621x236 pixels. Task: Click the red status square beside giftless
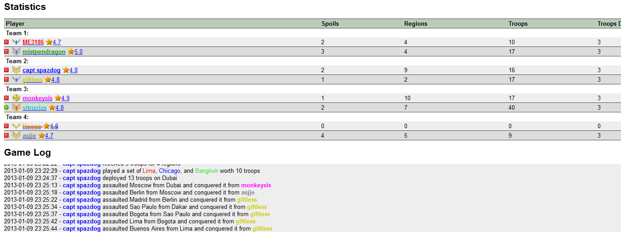6,79
